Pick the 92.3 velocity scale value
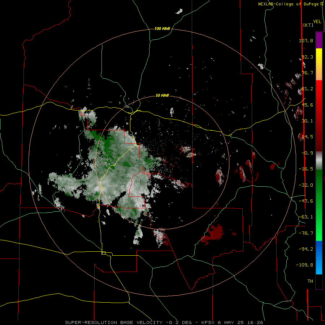 coord(307,57)
